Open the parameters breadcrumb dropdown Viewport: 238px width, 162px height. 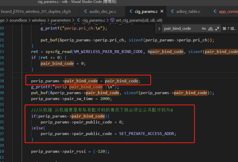pyautogui.click(x=61, y=20)
